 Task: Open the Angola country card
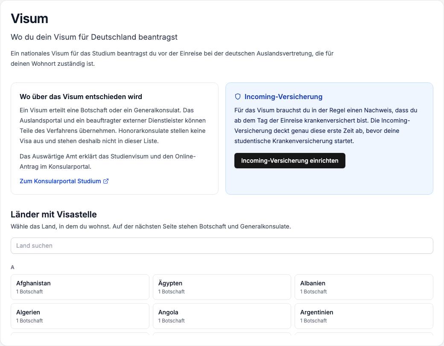click(x=222, y=316)
